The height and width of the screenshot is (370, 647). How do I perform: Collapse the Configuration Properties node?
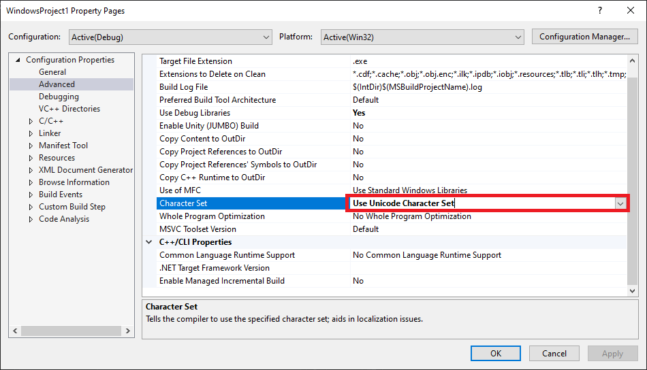(x=18, y=60)
